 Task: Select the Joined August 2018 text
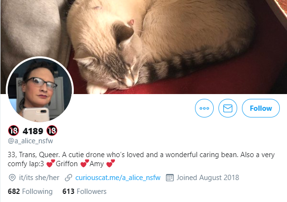point(208,178)
